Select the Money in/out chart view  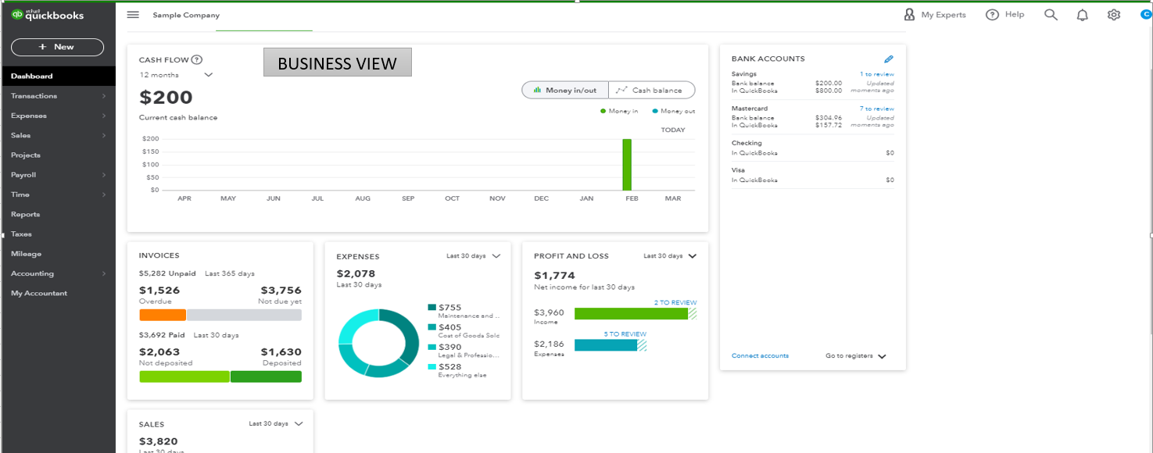[564, 89]
